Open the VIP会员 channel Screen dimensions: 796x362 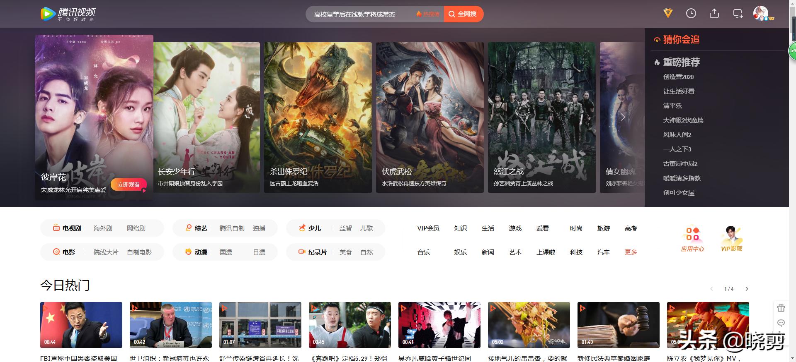[x=428, y=228]
